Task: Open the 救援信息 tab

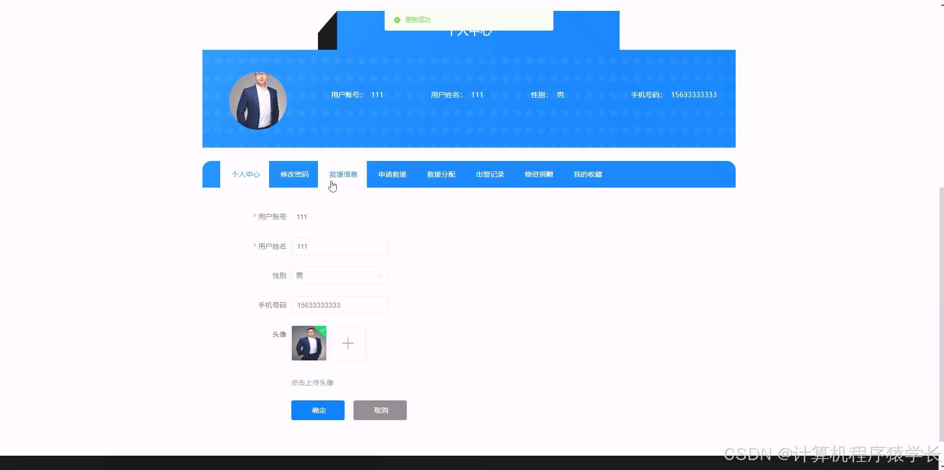Action: [x=343, y=174]
